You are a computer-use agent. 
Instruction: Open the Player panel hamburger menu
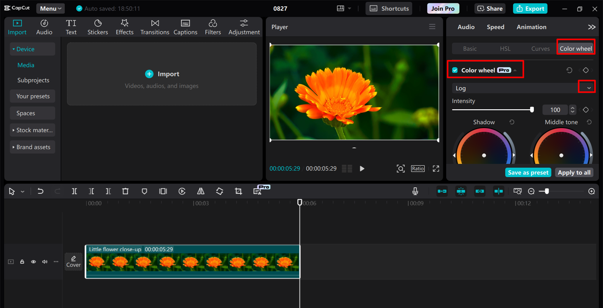click(432, 27)
